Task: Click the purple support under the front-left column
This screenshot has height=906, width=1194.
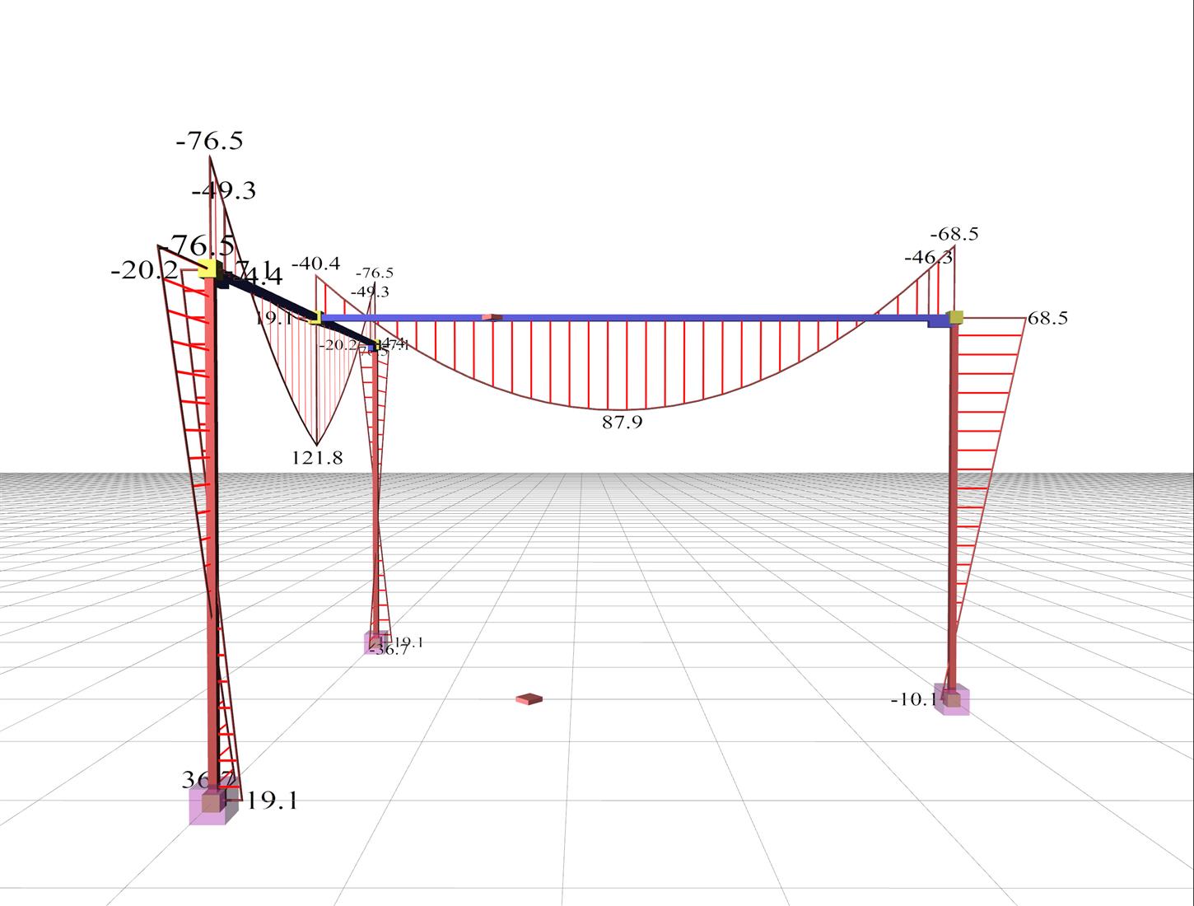Action: (209, 804)
